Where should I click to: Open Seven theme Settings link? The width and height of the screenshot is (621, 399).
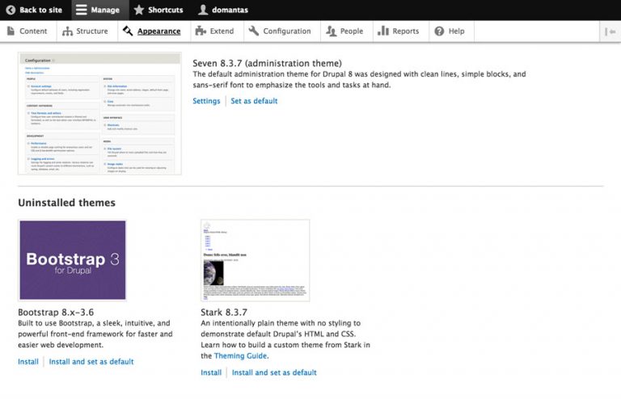click(206, 101)
